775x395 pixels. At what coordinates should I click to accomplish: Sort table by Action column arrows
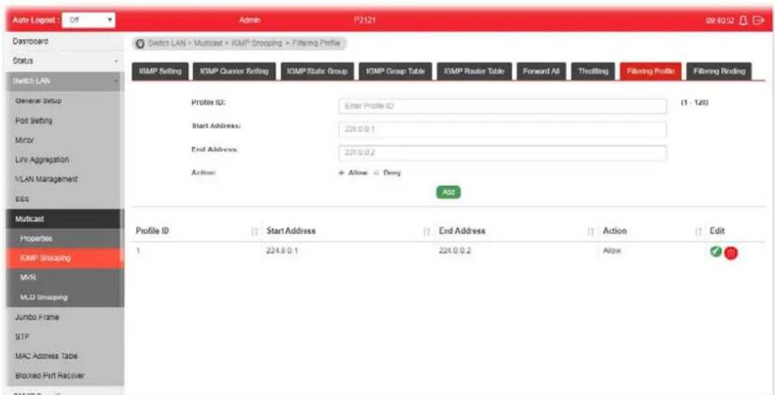(x=698, y=231)
